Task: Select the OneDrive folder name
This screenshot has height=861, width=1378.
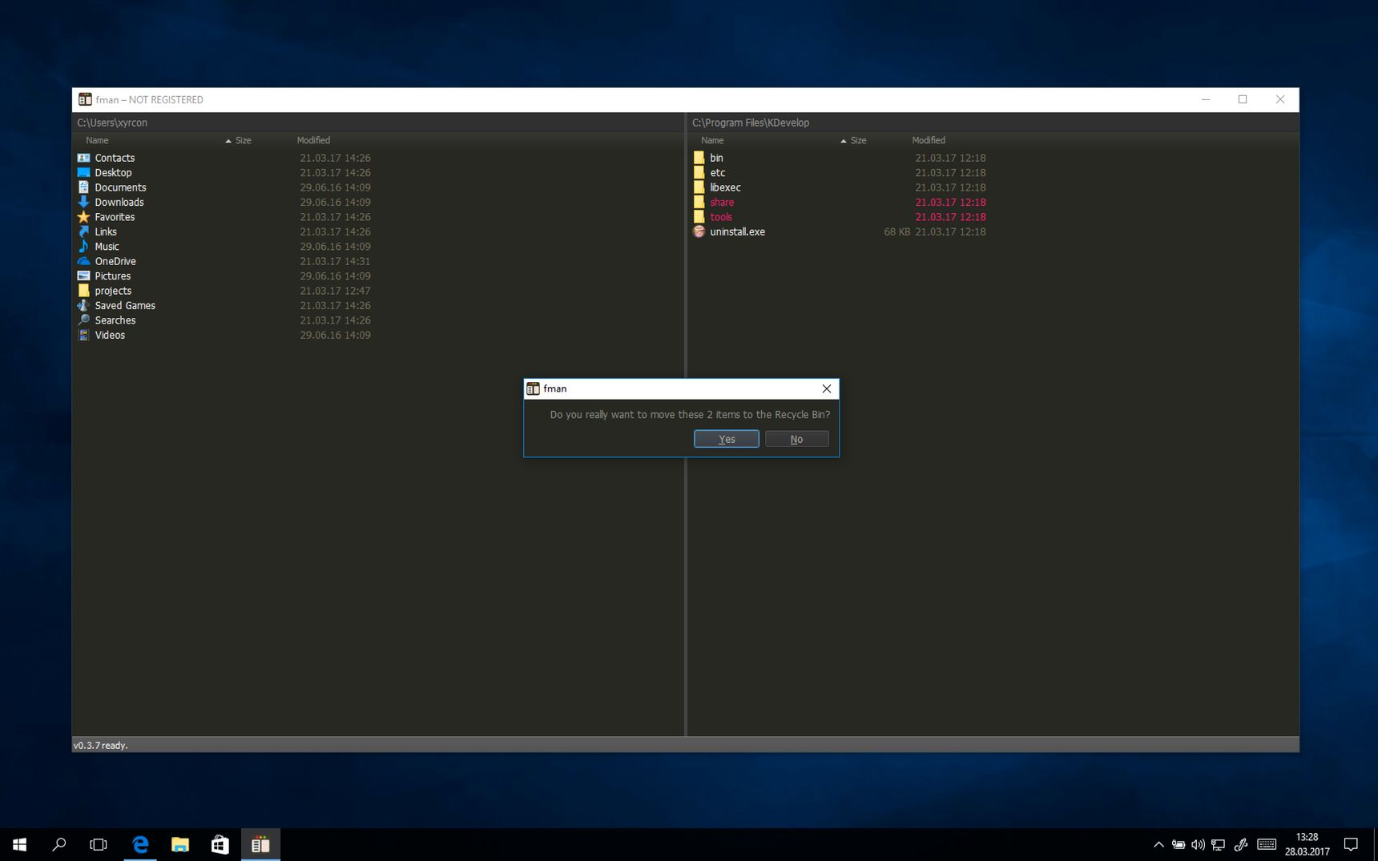Action: (x=115, y=261)
